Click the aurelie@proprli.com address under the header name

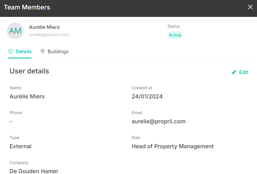pyautogui.click(x=49, y=35)
